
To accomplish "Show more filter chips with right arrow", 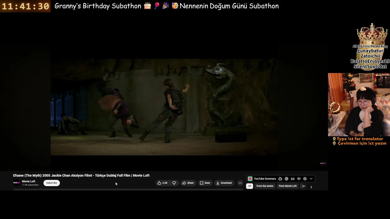I will click(311, 187).
